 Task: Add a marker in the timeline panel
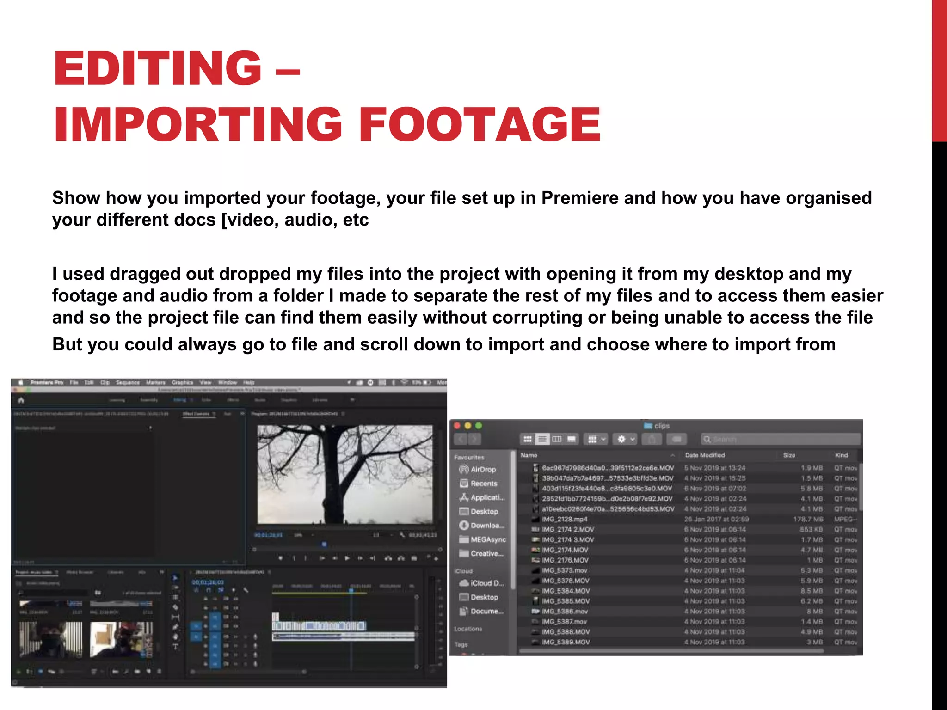234,590
